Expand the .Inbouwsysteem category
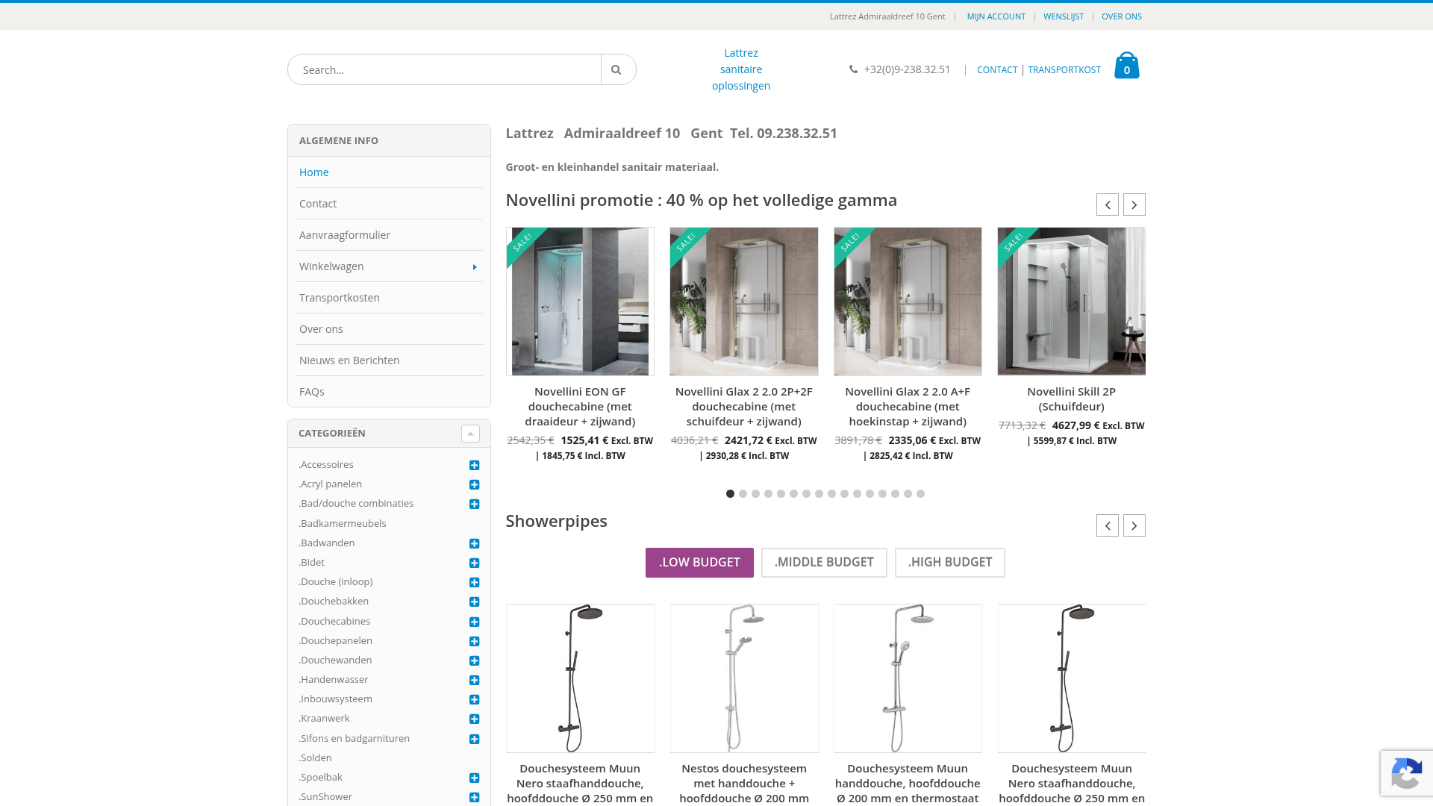The image size is (1433, 806). pos(475,699)
